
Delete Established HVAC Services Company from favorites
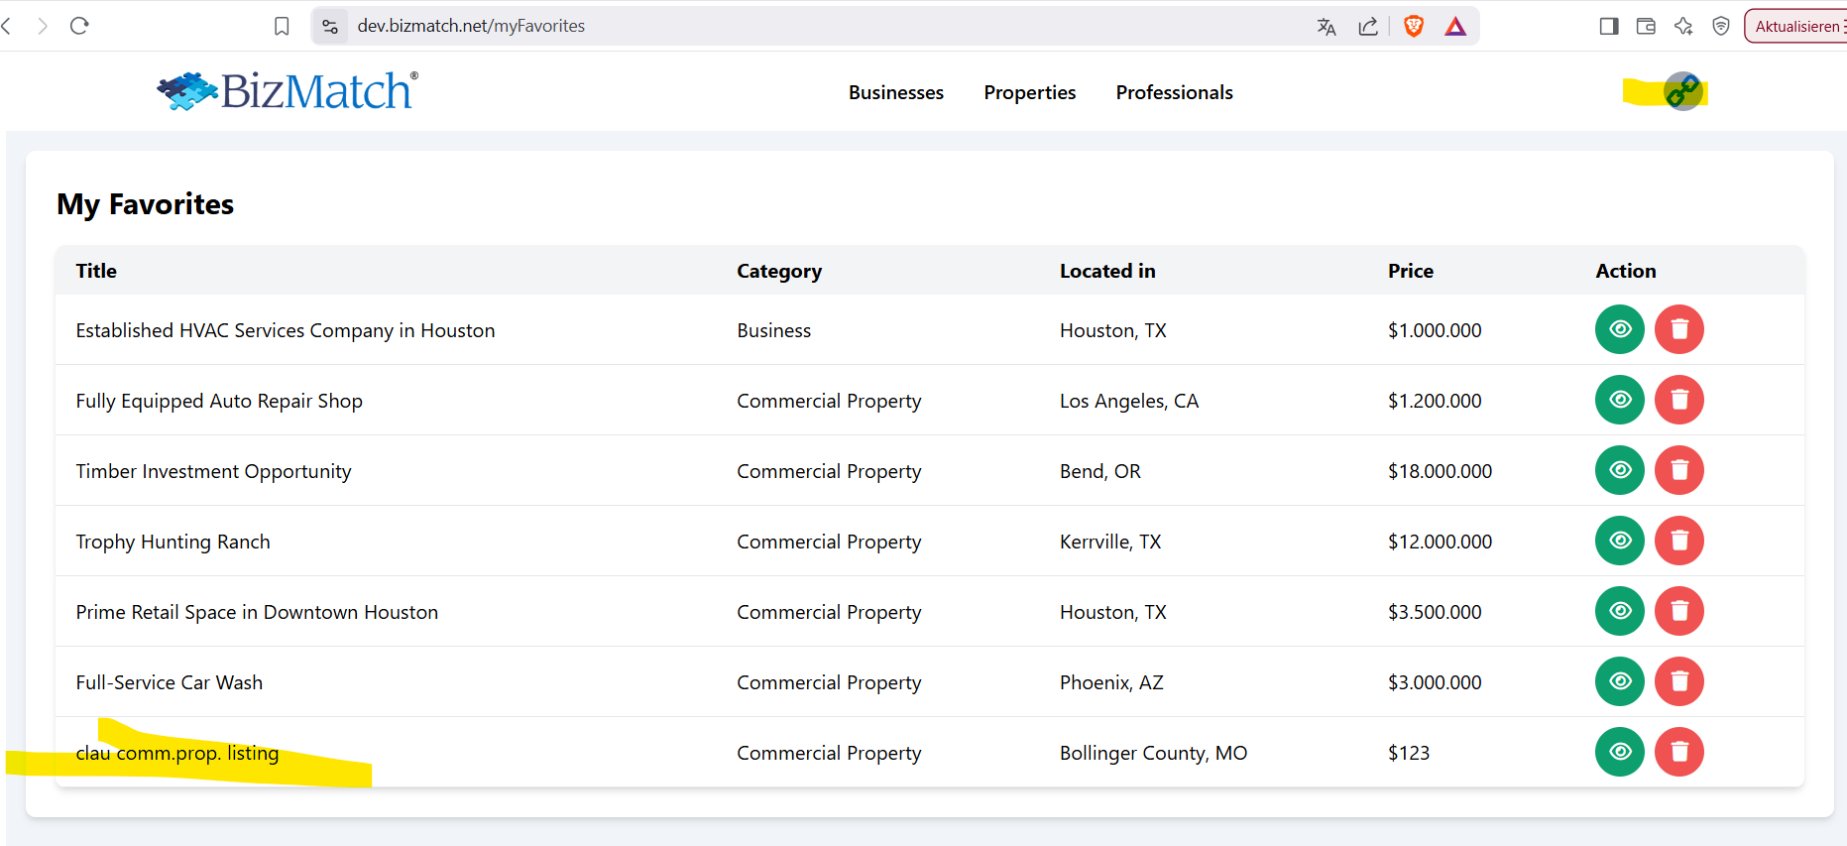(x=1678, y=329)
